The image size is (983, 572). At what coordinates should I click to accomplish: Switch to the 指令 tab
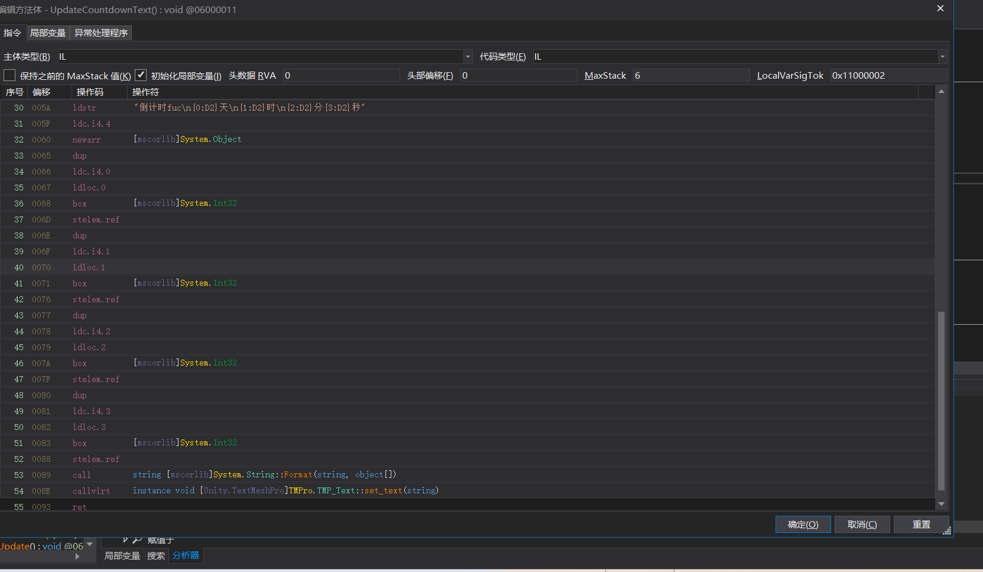pyautogui.click(x=12, y=33)
